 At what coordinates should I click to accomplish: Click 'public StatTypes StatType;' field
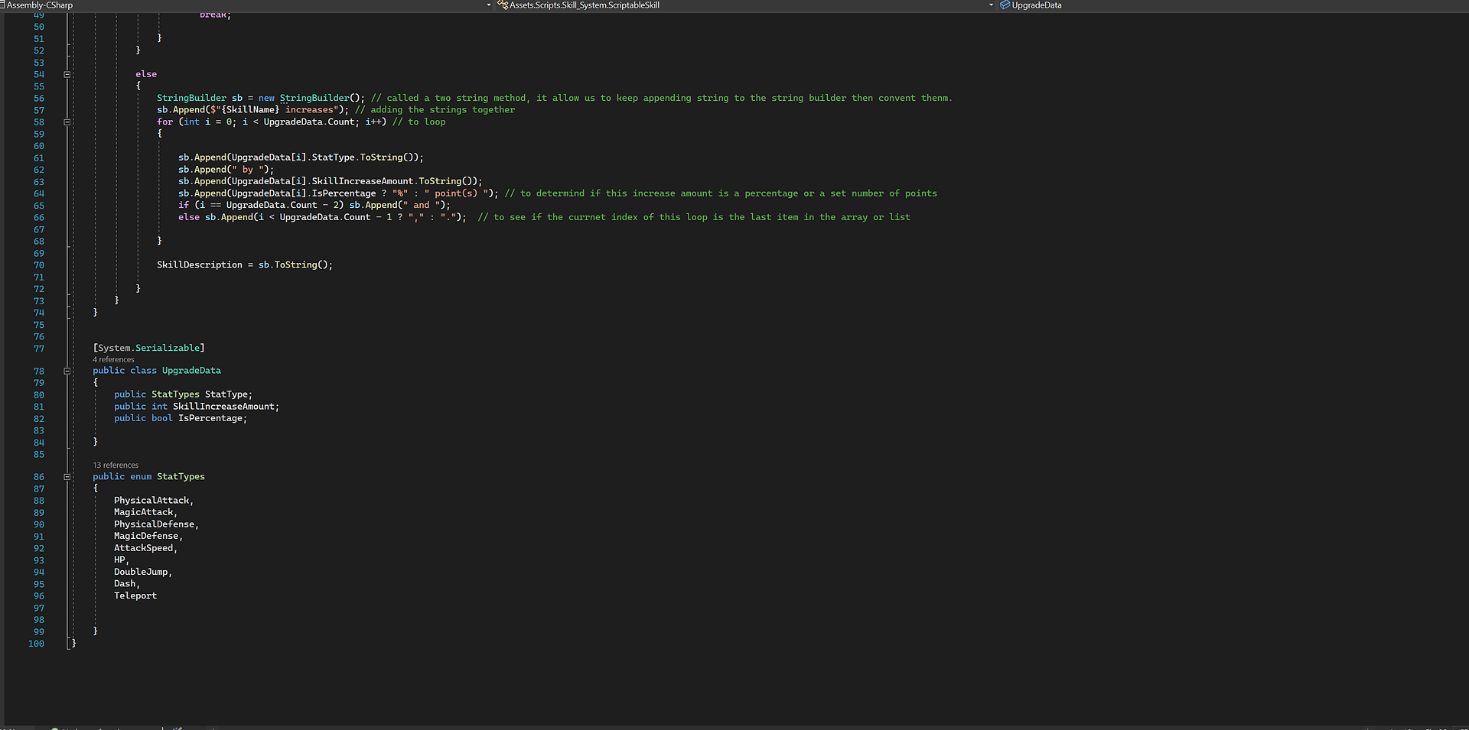[183, 394]
